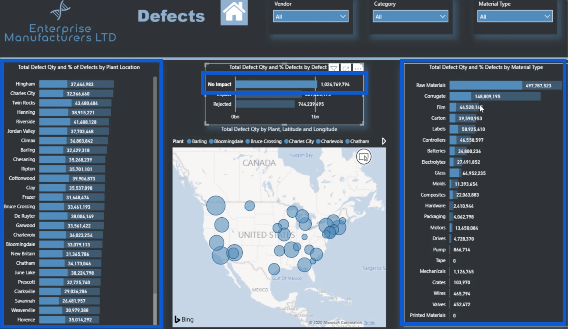Select the Rejected defect bar
Image resolution: width=568 pixels, height=329 pixels.
click(265, 104)
